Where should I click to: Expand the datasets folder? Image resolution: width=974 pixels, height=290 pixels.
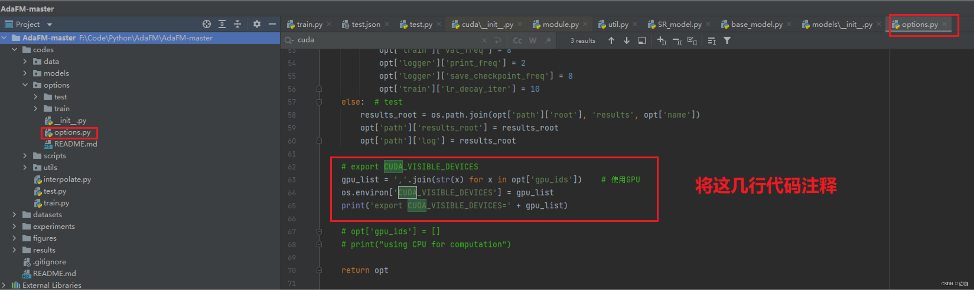15,215
